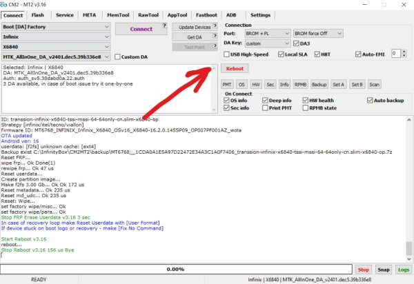Click the CM2 app icon in title bar
This screenshot has width=414, height=284.
3,5
